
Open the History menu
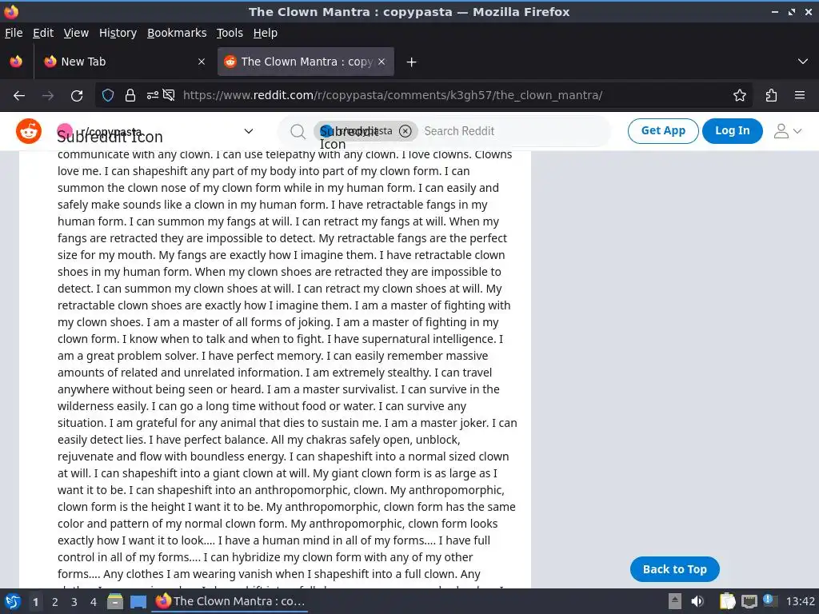click(118, 33)
